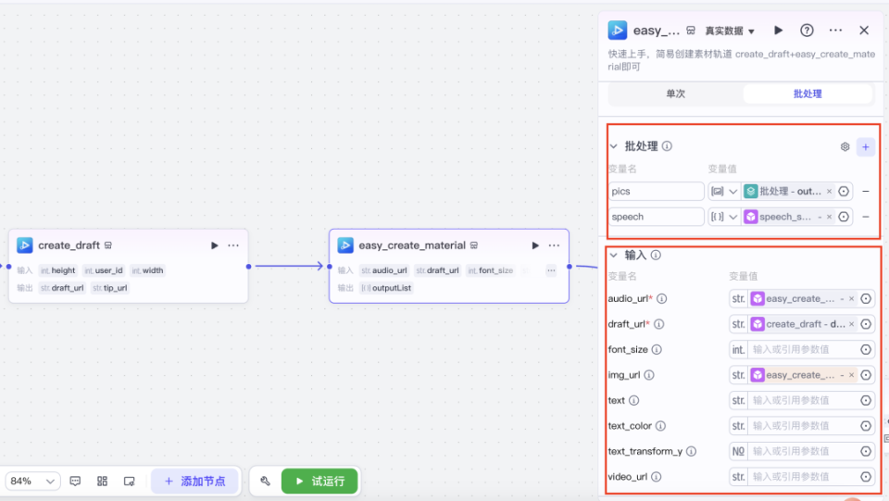889x501 pixels.
Task: Click the wrench debug tool icon
Action: click(x=265, y=482)
